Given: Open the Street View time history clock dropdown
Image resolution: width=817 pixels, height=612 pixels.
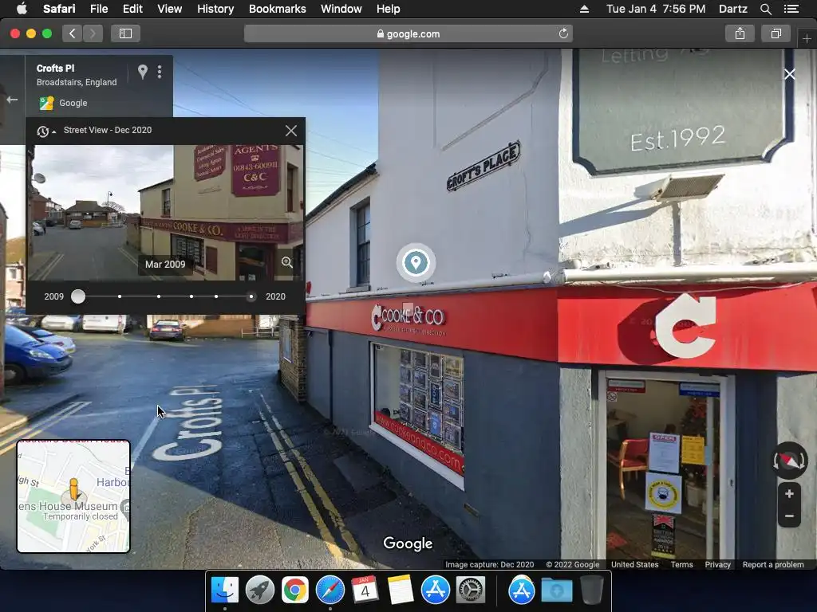Looking at the screenshot, I should click(45, 131).
